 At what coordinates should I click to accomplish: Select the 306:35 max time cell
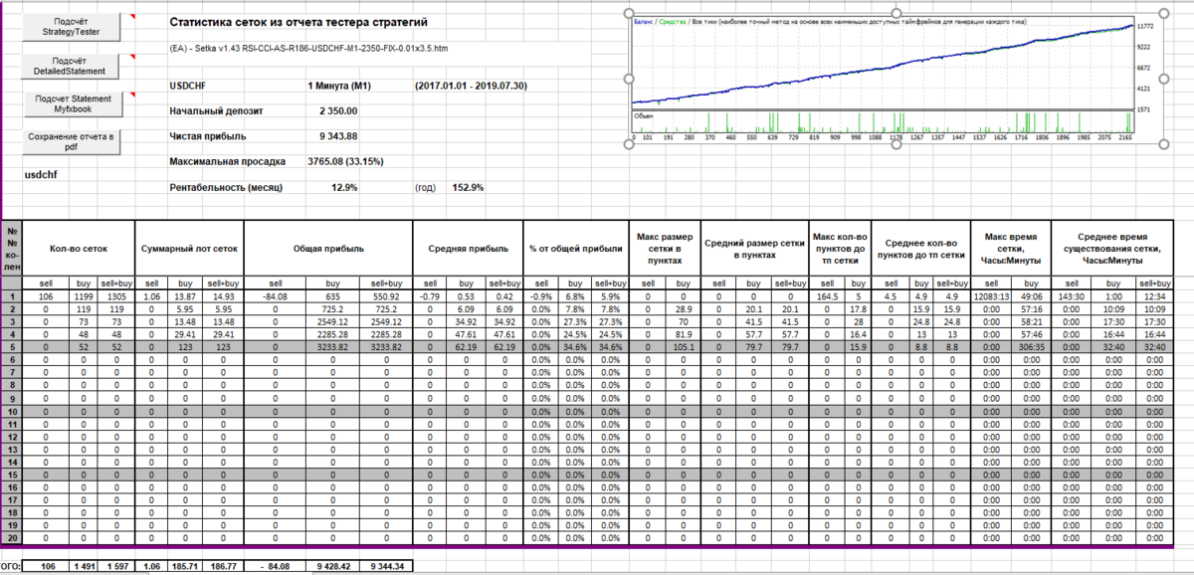pos(1030,347)
